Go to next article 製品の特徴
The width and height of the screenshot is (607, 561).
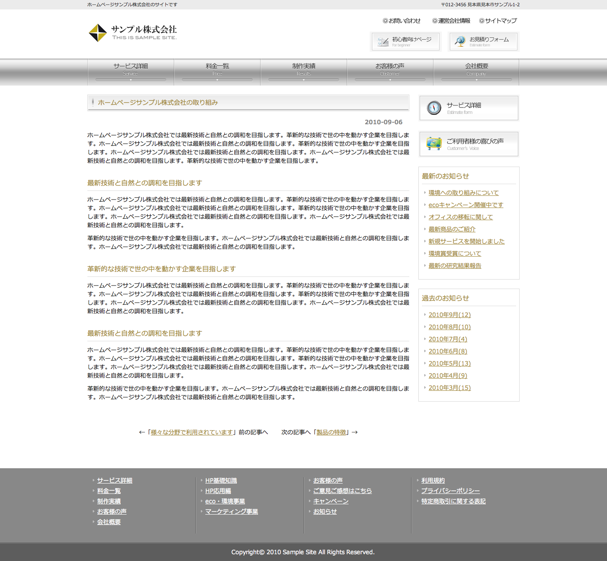pos(331,432)
